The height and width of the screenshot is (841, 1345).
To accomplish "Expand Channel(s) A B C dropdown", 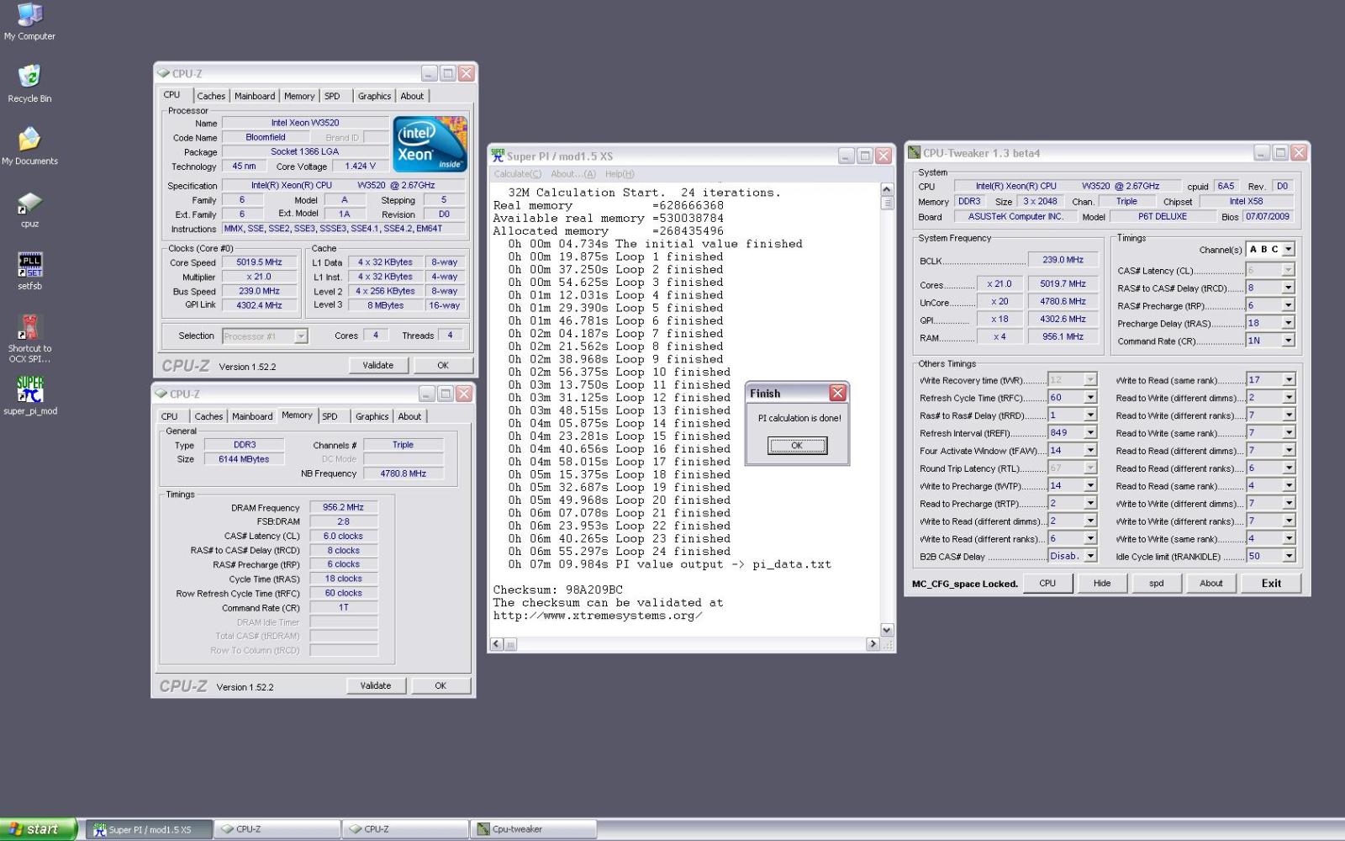I will pyautogui.click(x=1288, y=250).
